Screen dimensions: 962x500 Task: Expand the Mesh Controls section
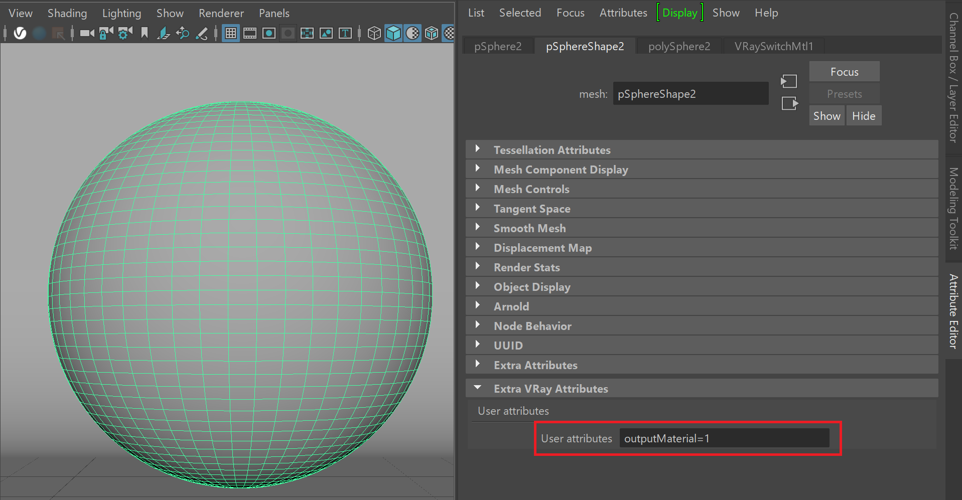coord(702,189)
